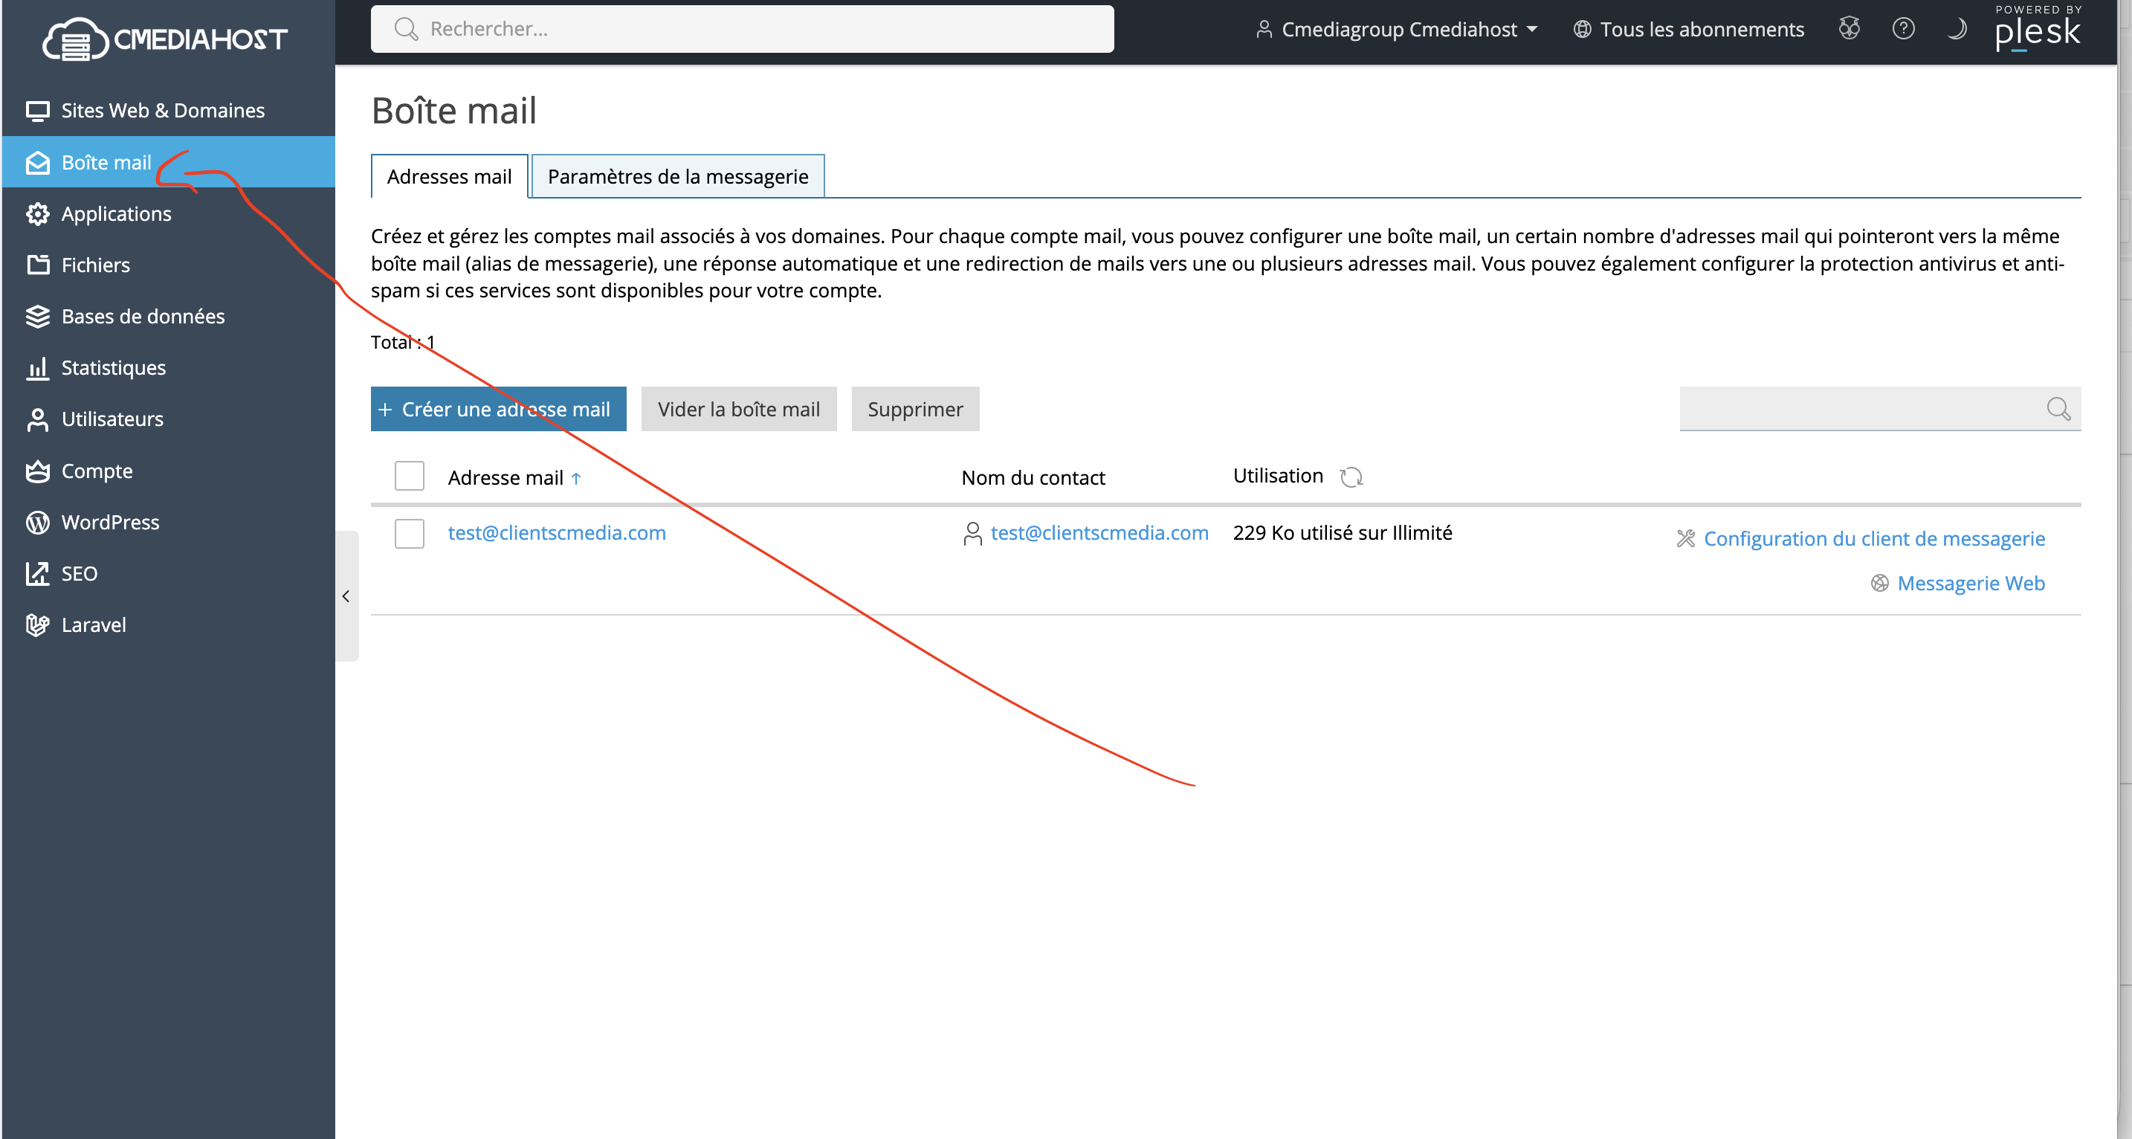
Task: Open Laravel in the sidebar
Action: (93, 625)
